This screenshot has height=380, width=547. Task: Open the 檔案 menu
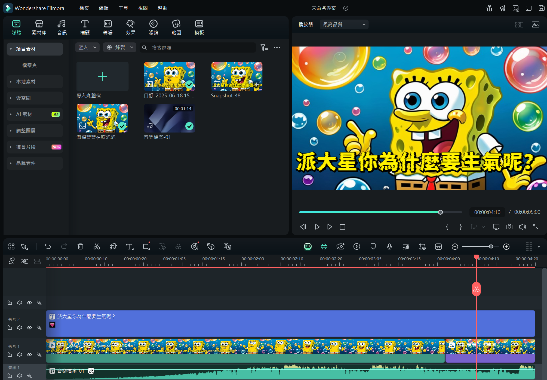[x=84, y=8]
